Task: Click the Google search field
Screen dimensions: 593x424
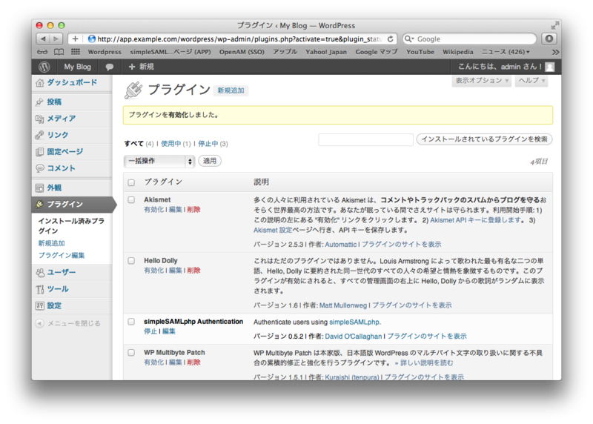Action: click(x=470, y=39)
